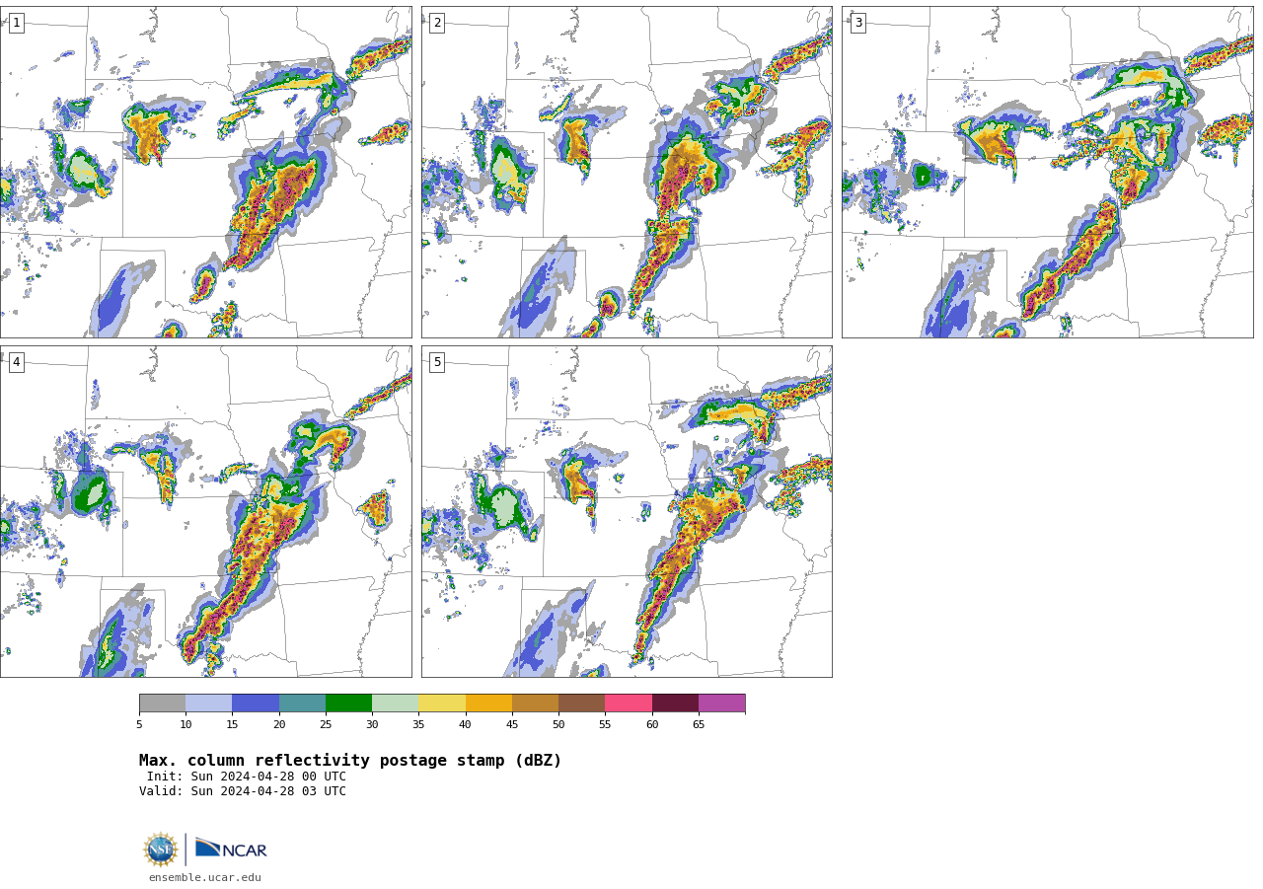Open ensemble member 2 reflectivity map
The width and height of the screenshot is (1263, 889).
[627, 172]
